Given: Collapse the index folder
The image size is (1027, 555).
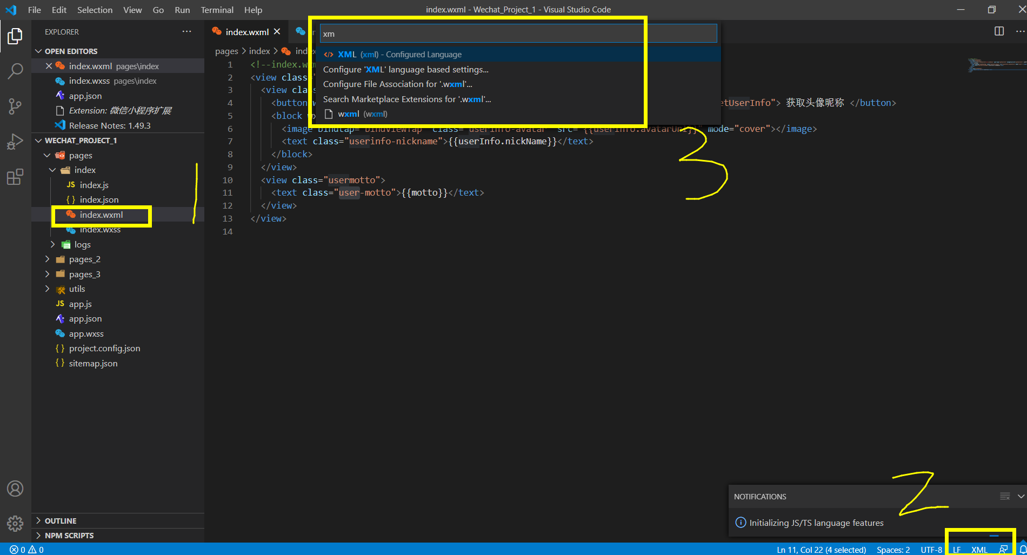Looking at the screenshot, I should tap(52, 170).
